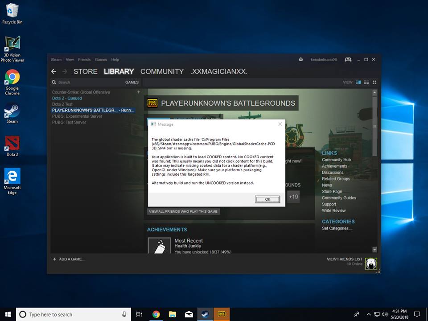Open the kenobelisario06 account dropdown
This screenshot has width=428, height=321.
[324, 59]
